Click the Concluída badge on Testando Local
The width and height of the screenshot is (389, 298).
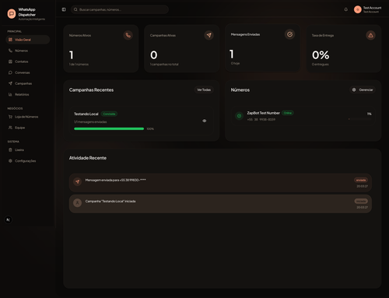109,114
